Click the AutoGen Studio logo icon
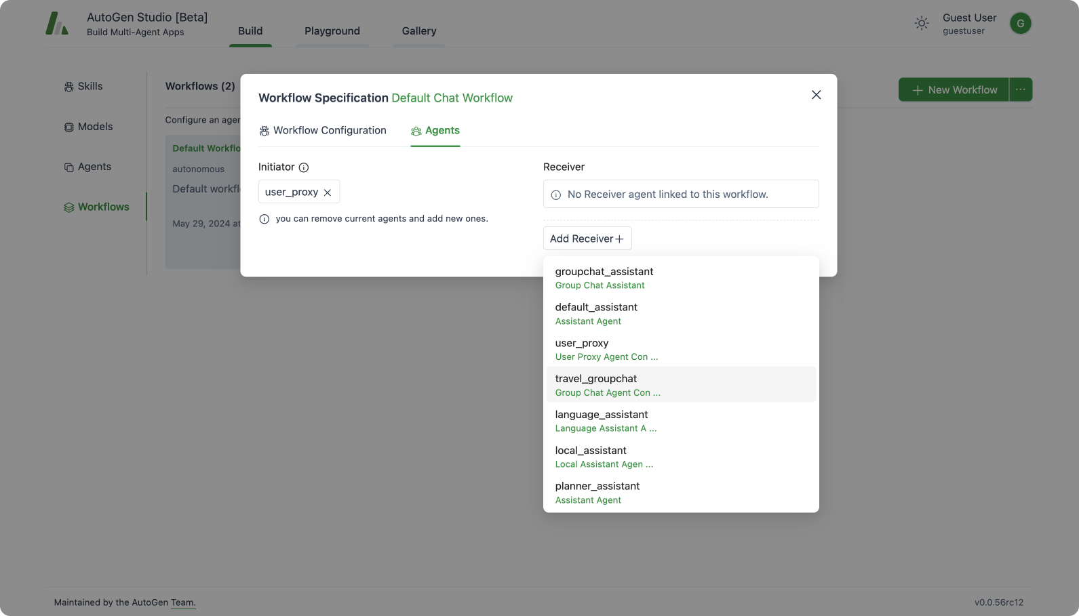 coord(57,24)
